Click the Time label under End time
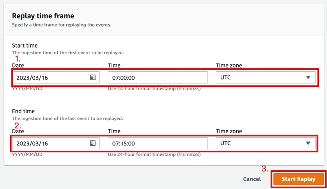The width and height of the screenshot is (327, 189). 114,131
